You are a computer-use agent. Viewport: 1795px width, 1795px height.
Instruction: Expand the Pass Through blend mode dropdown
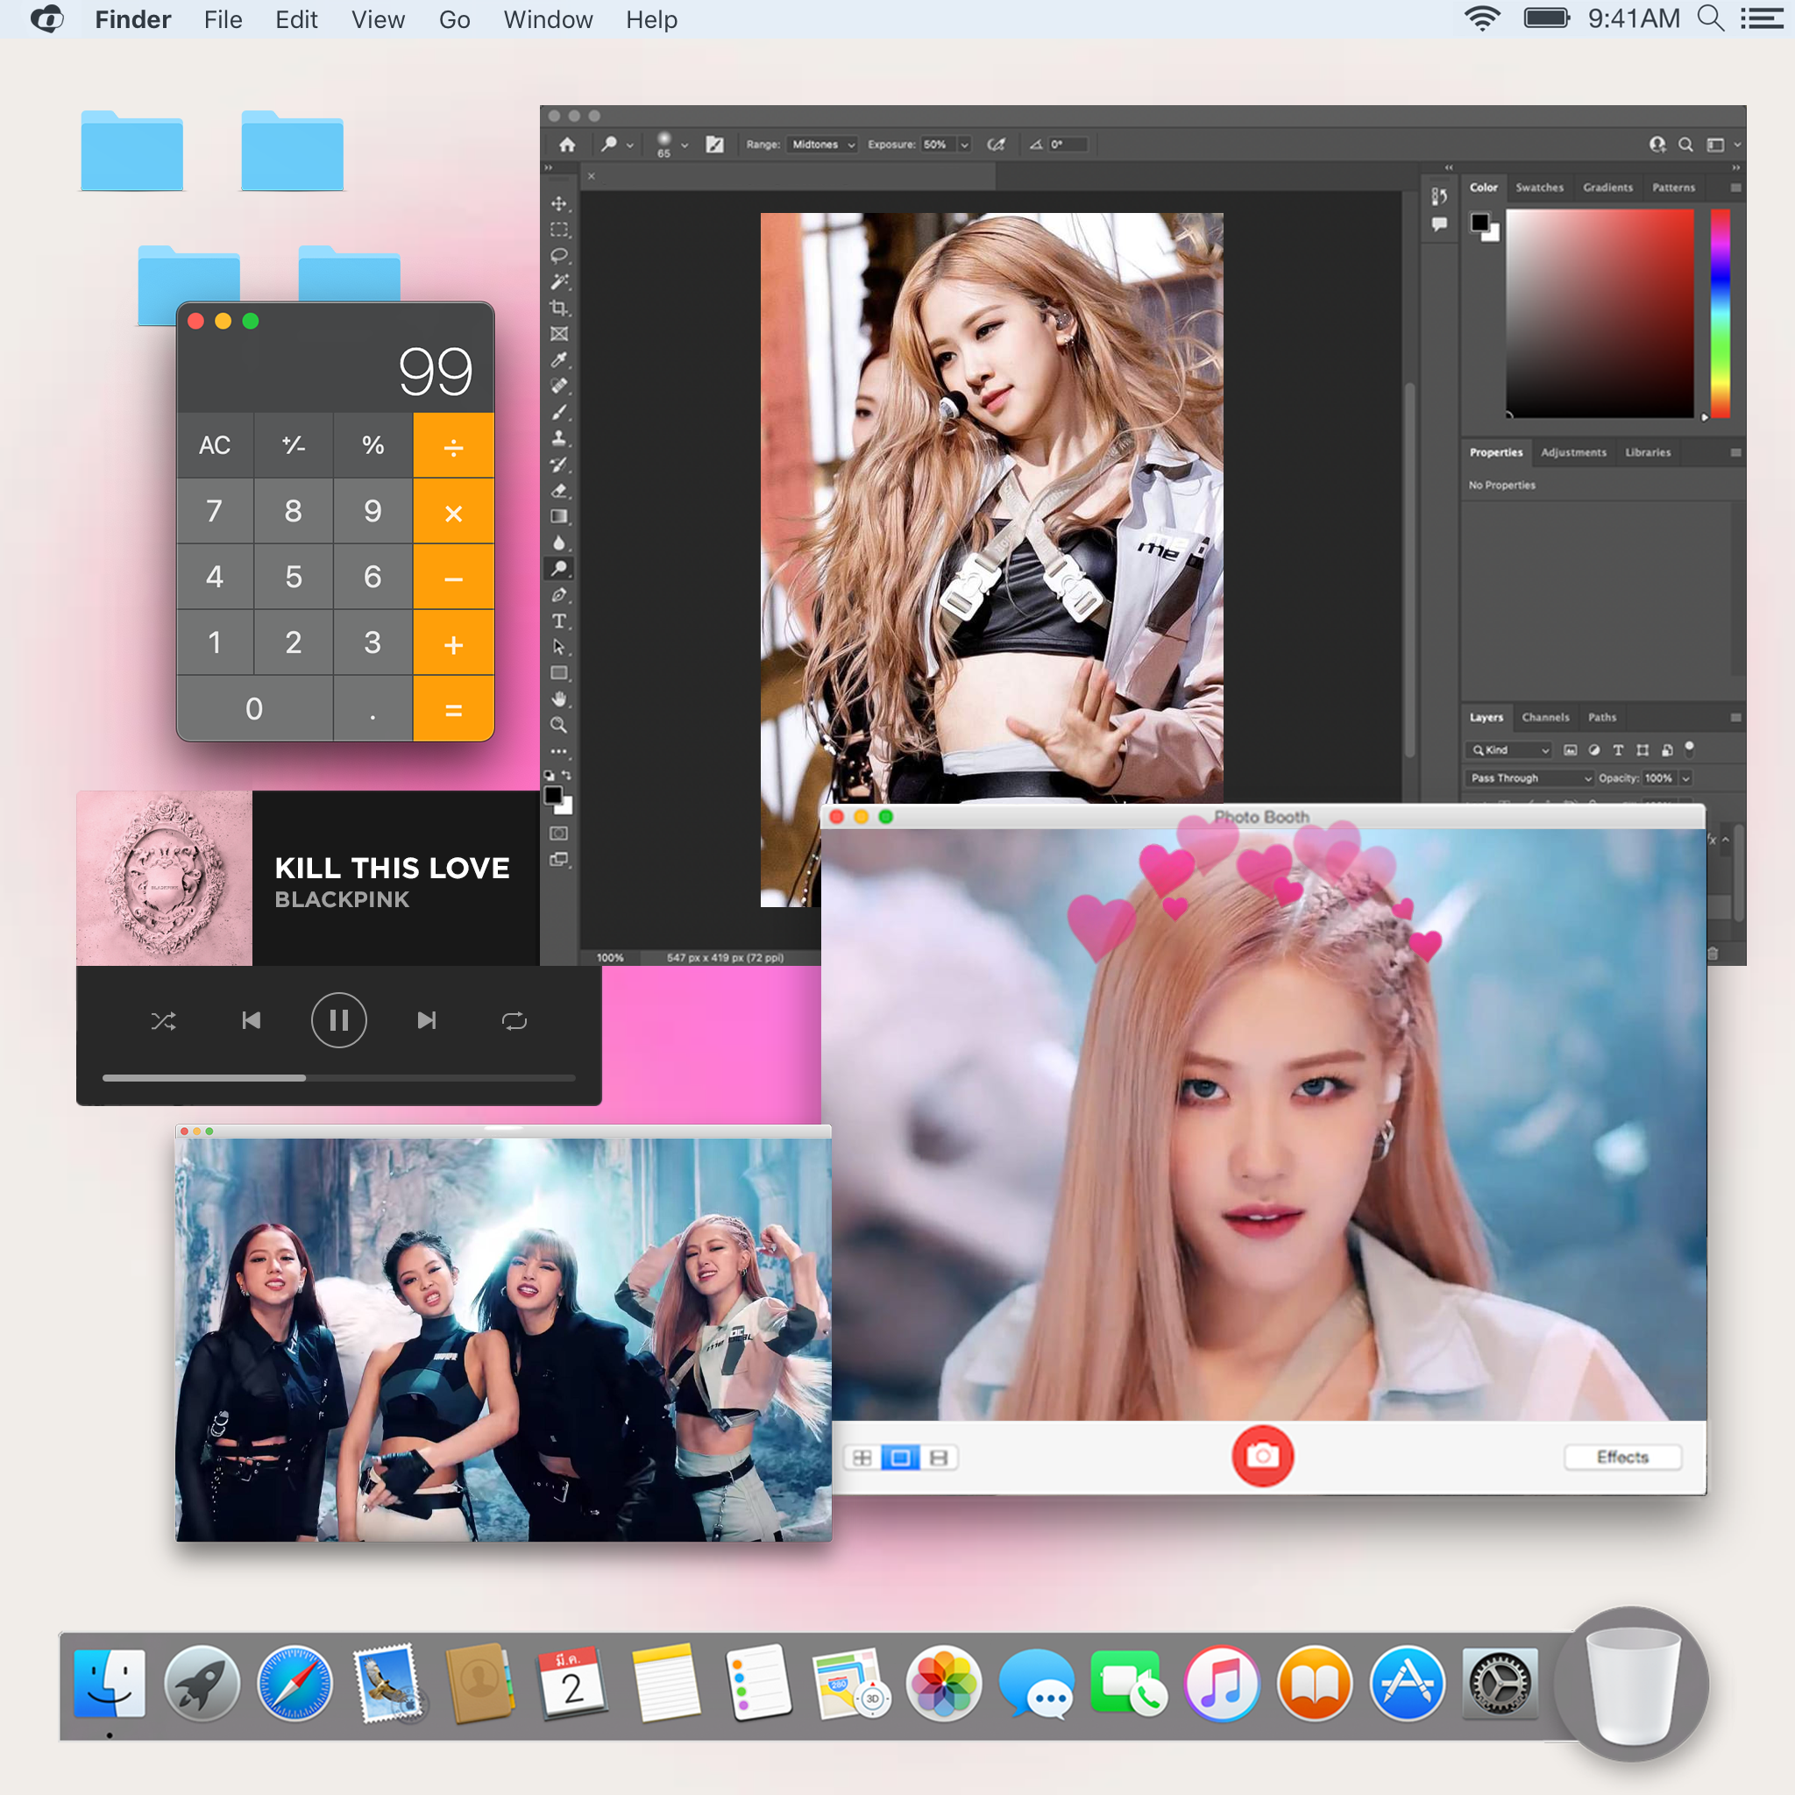[1529, 777]
